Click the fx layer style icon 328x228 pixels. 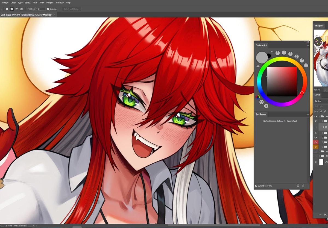325,214
